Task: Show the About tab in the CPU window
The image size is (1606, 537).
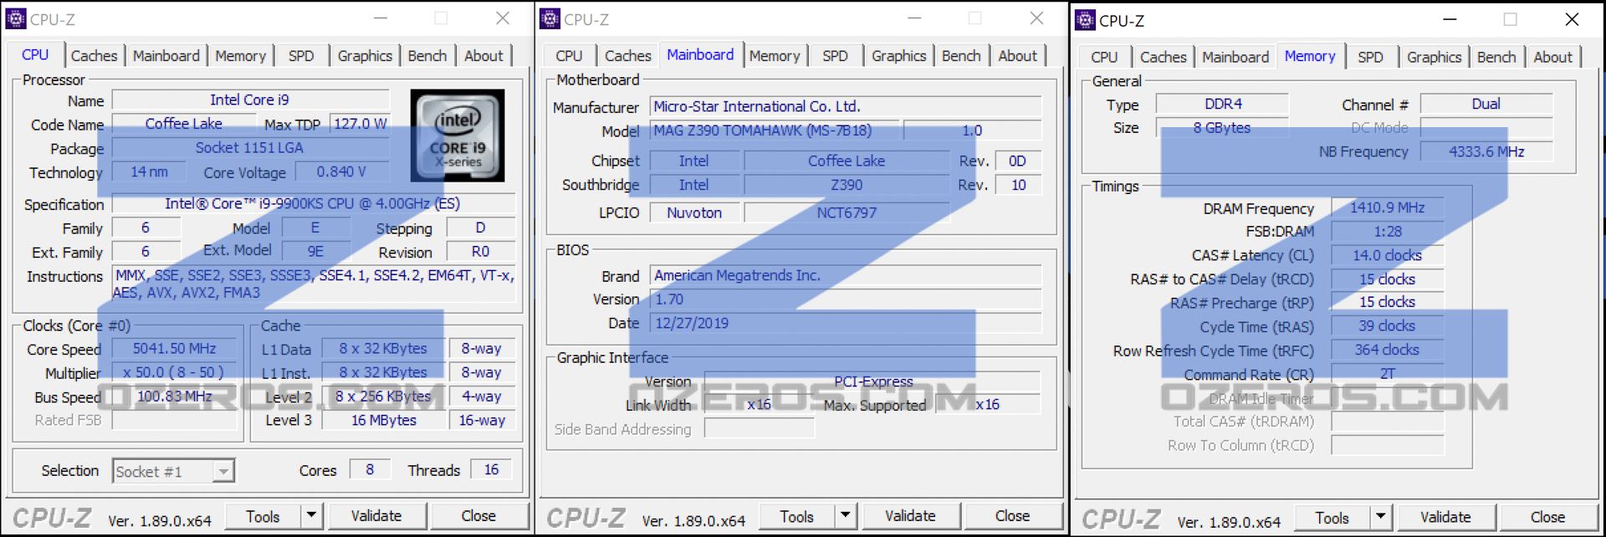Action: pos(483,56)
